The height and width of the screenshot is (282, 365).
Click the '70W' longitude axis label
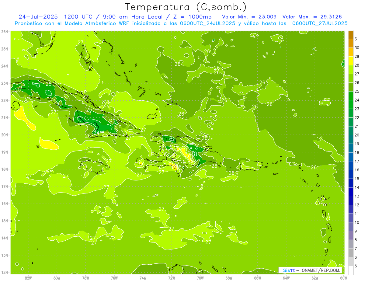click(x=200, y=278)
